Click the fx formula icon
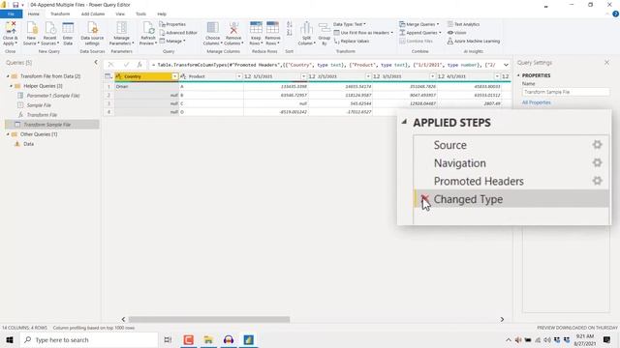 (x=139, y=65)
